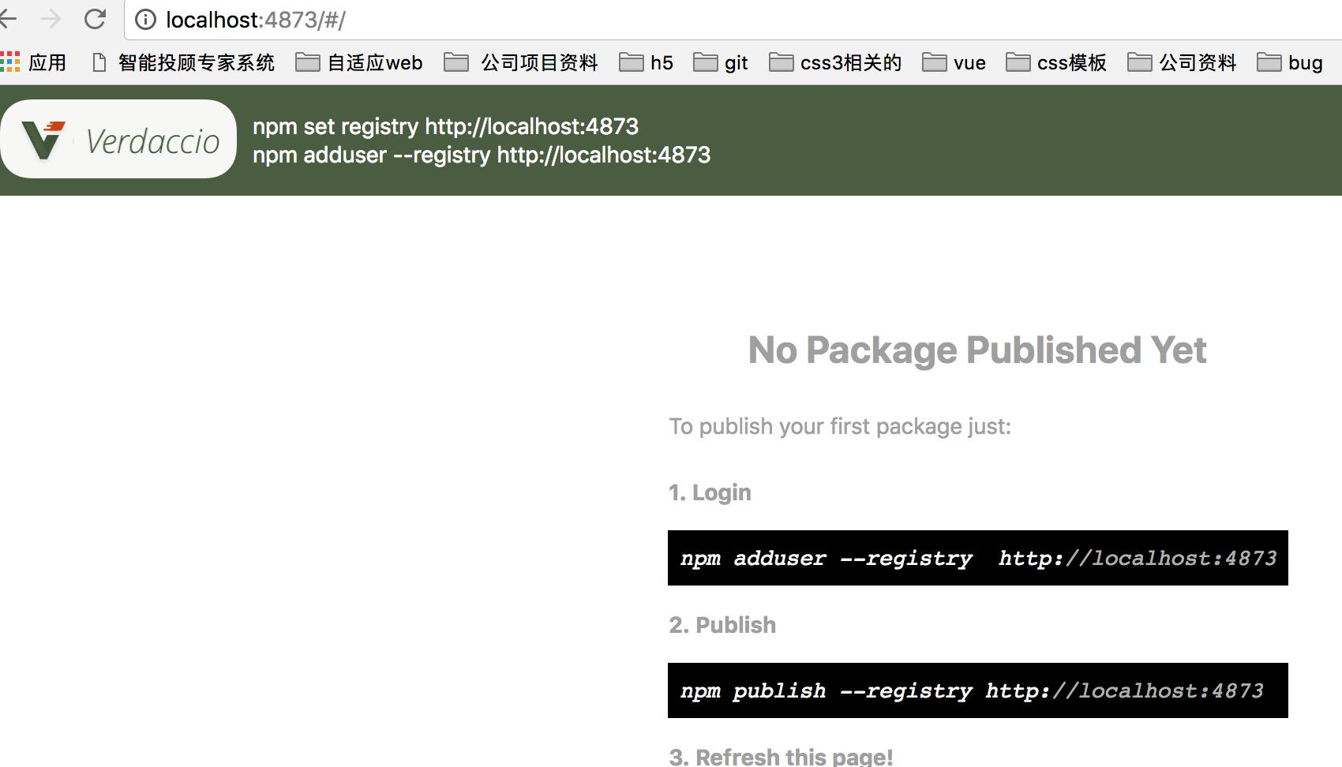This screenshot has height=767, width=1342.
Task: Open the 公司项目资料 bookmark folder
Action: pyautogui.click(x=521, y=62)
